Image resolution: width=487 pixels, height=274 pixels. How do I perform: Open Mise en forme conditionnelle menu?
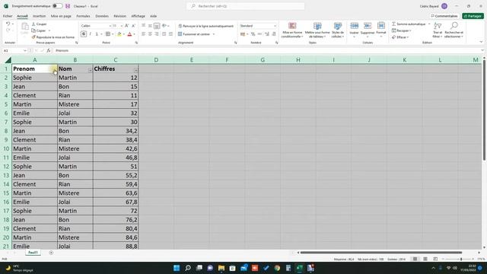pyautogui.click(x=292, y=30)
